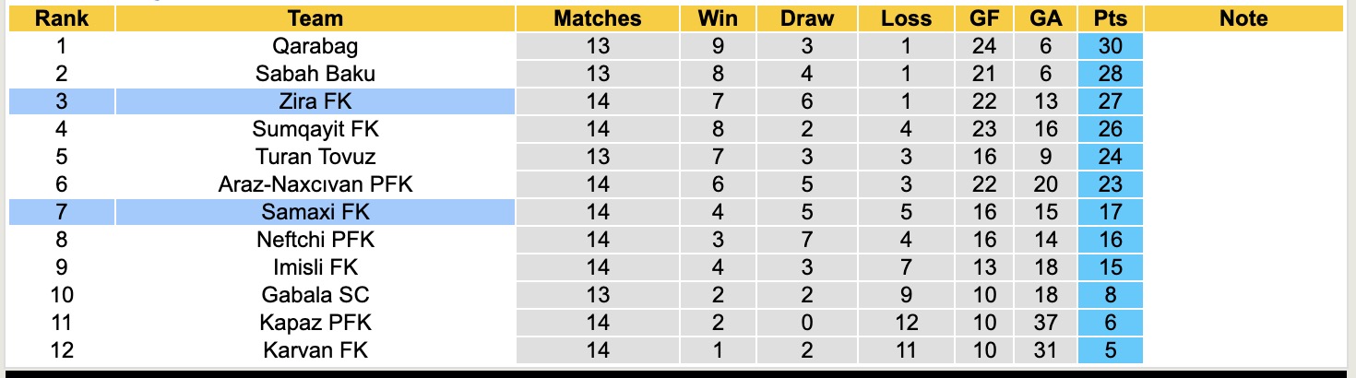
Task: Click the Win column header
Action: tap(718, 18)
